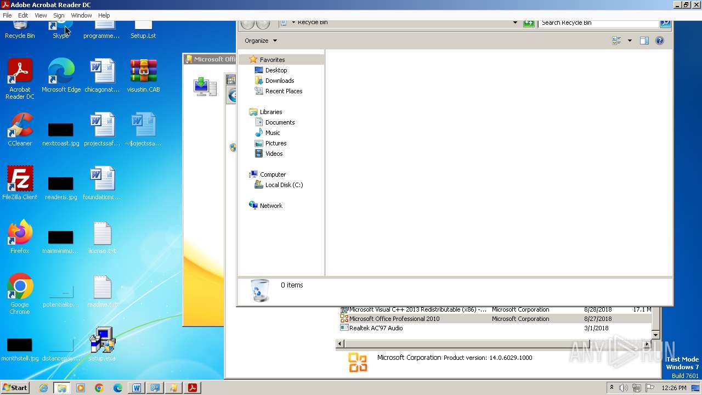Select the mainminimu image file on desktop
Screen dimensions: 702x395
click(x=61, y=242)
